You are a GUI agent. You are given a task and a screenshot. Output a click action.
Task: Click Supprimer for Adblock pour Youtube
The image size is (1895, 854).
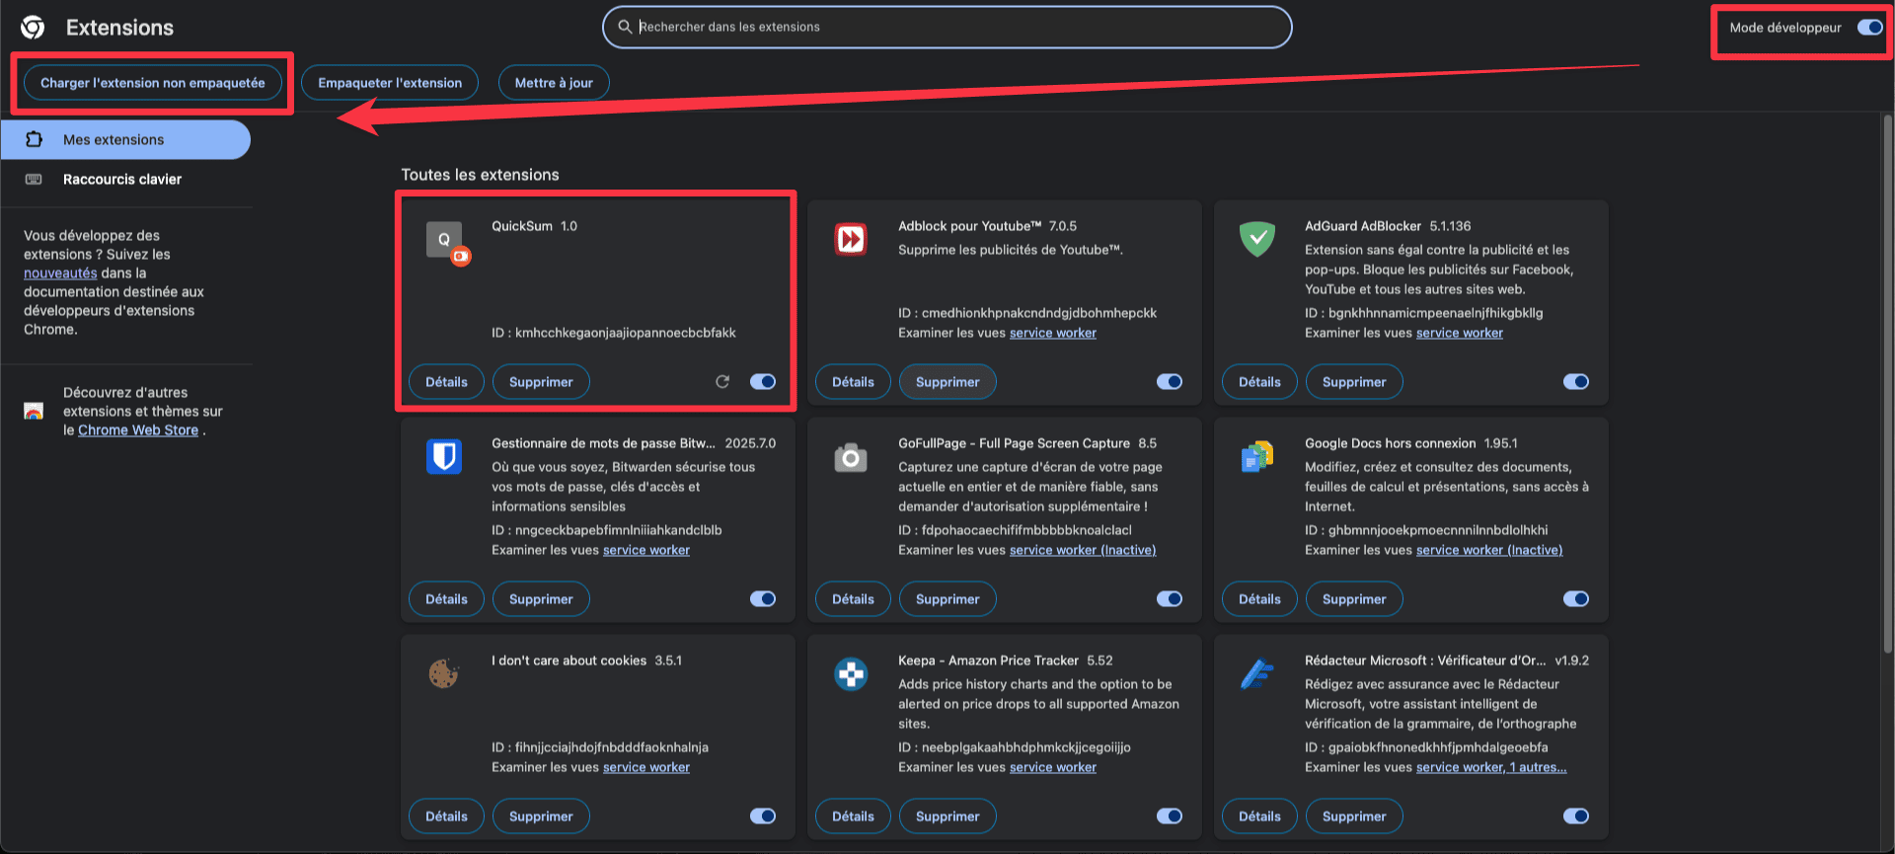(x=947, y=382)
